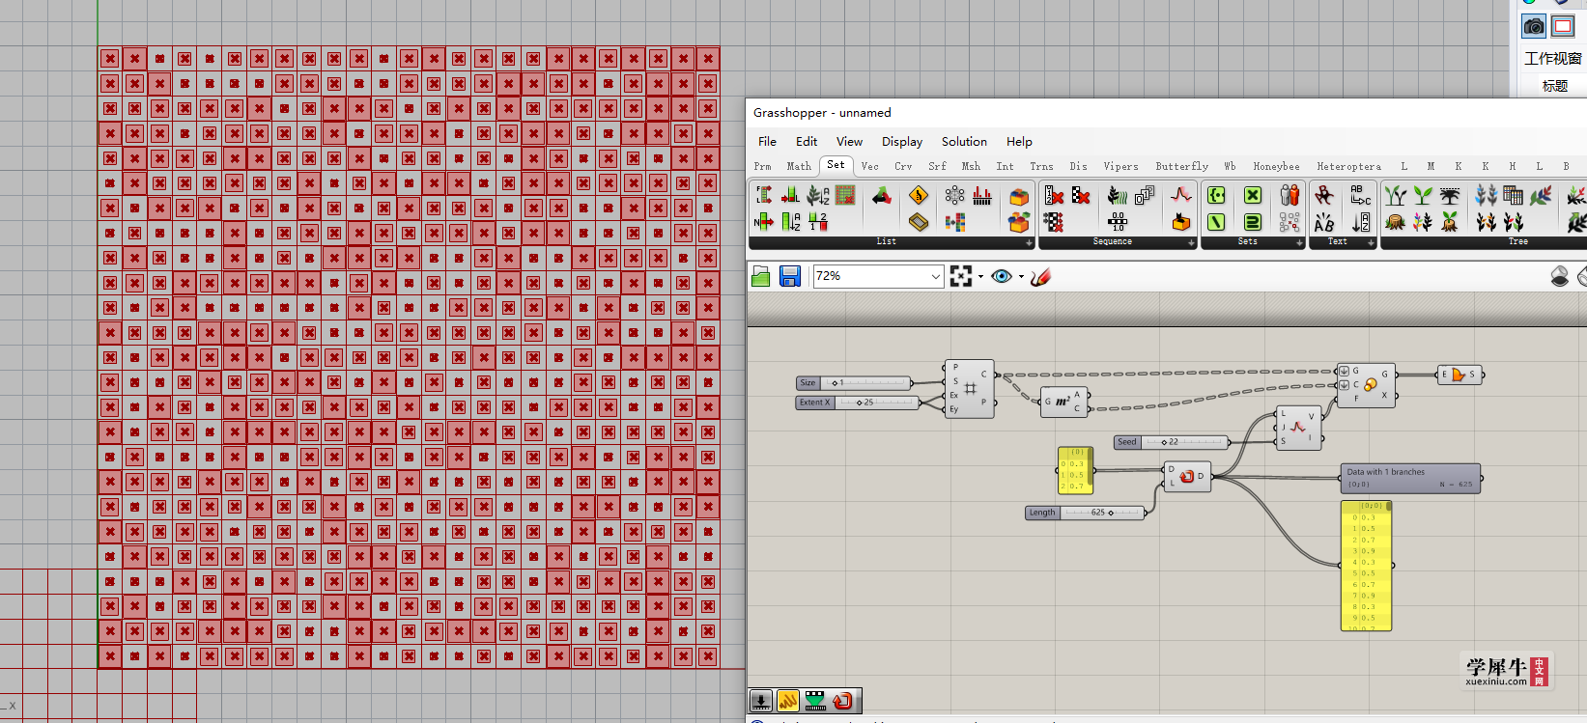Toggle the shaded preview sphere icon

1559,277
